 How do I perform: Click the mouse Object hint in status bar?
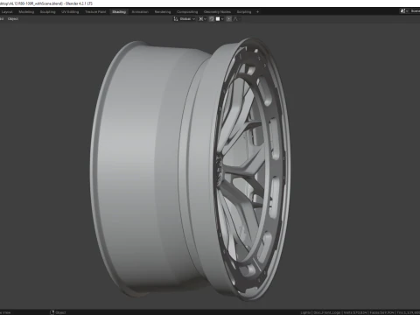tap(58, 312)
